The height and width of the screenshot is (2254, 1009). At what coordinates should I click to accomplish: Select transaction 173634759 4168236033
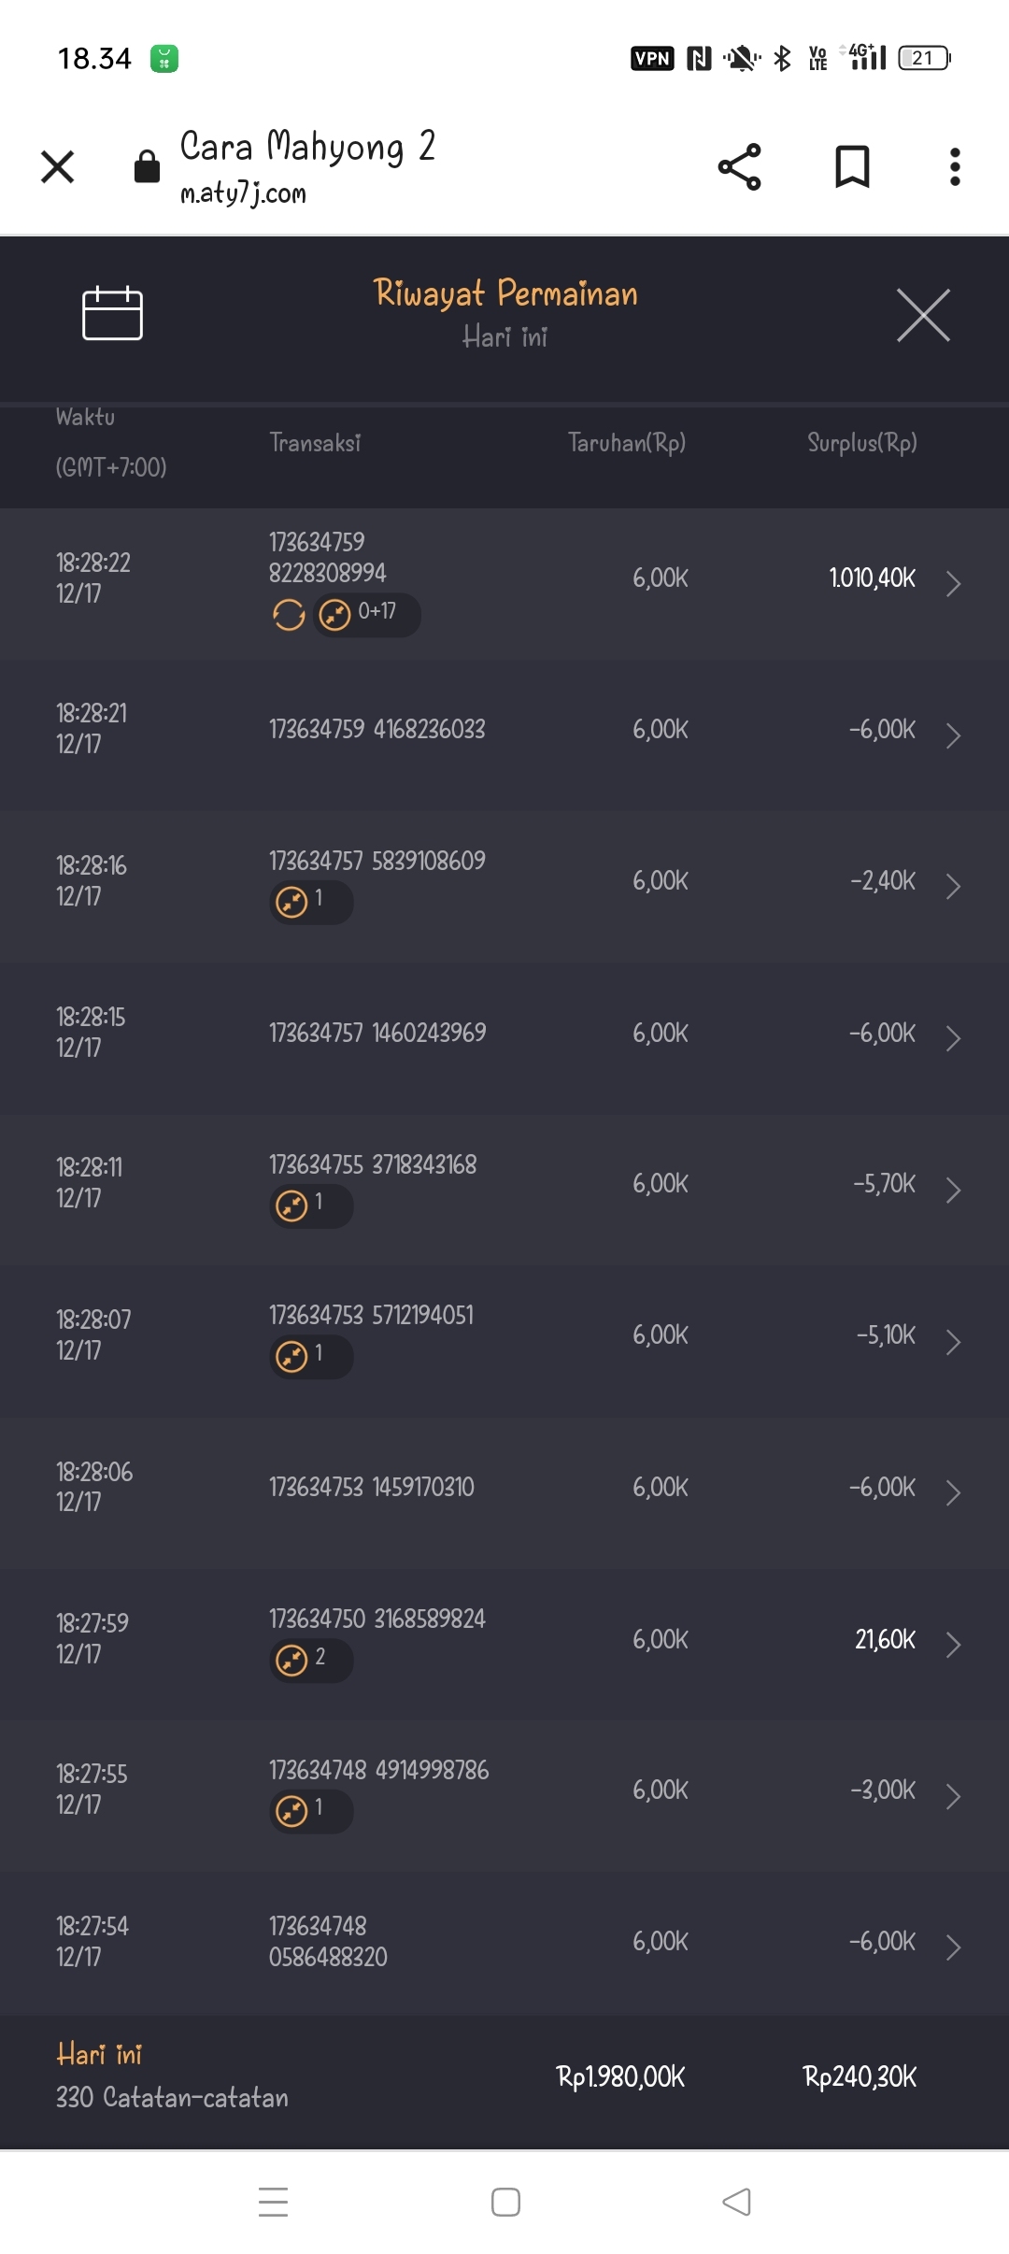tap(377, 729)
